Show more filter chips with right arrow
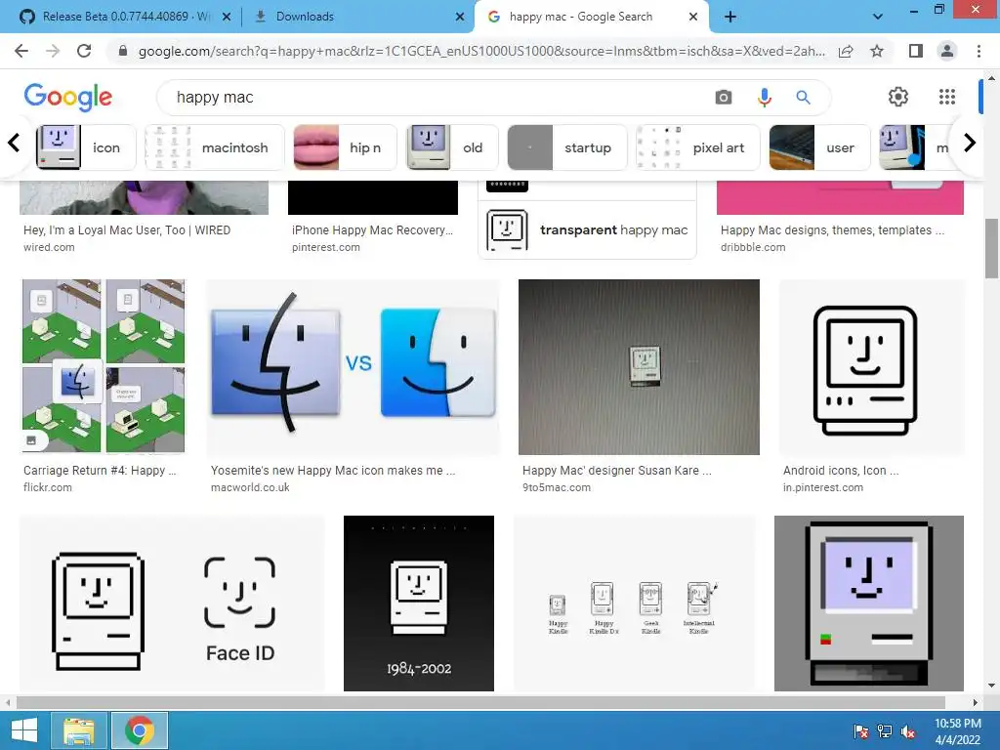Viewport: 1000px width, 750px height. [970, 143]
